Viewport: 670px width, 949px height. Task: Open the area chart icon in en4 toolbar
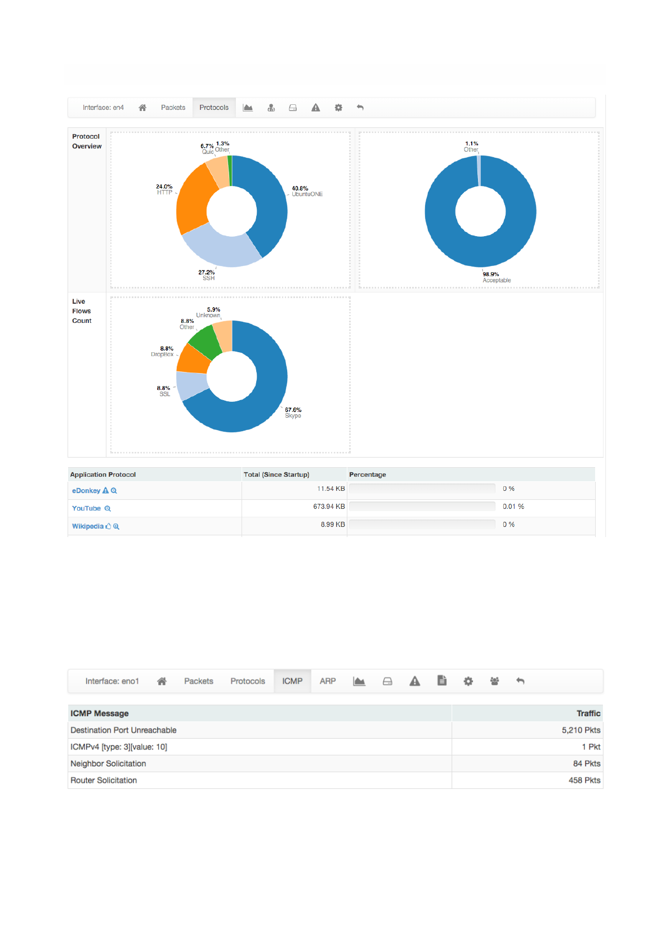pyautogui.click(x=248, y=108)
